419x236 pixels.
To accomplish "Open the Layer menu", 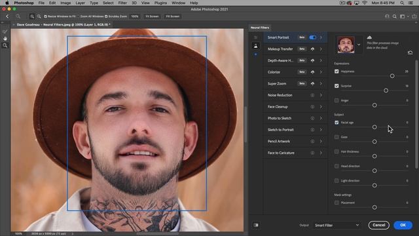I will click(80, 3).
